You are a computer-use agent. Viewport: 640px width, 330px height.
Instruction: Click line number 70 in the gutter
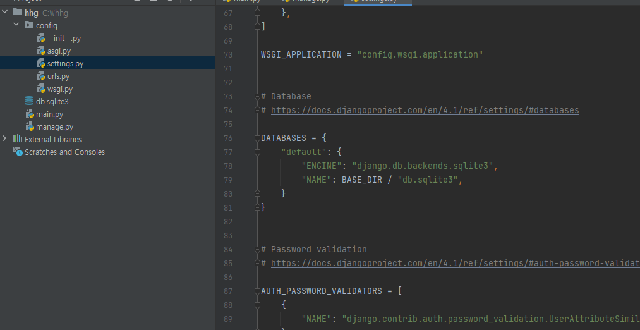(227, 55)
